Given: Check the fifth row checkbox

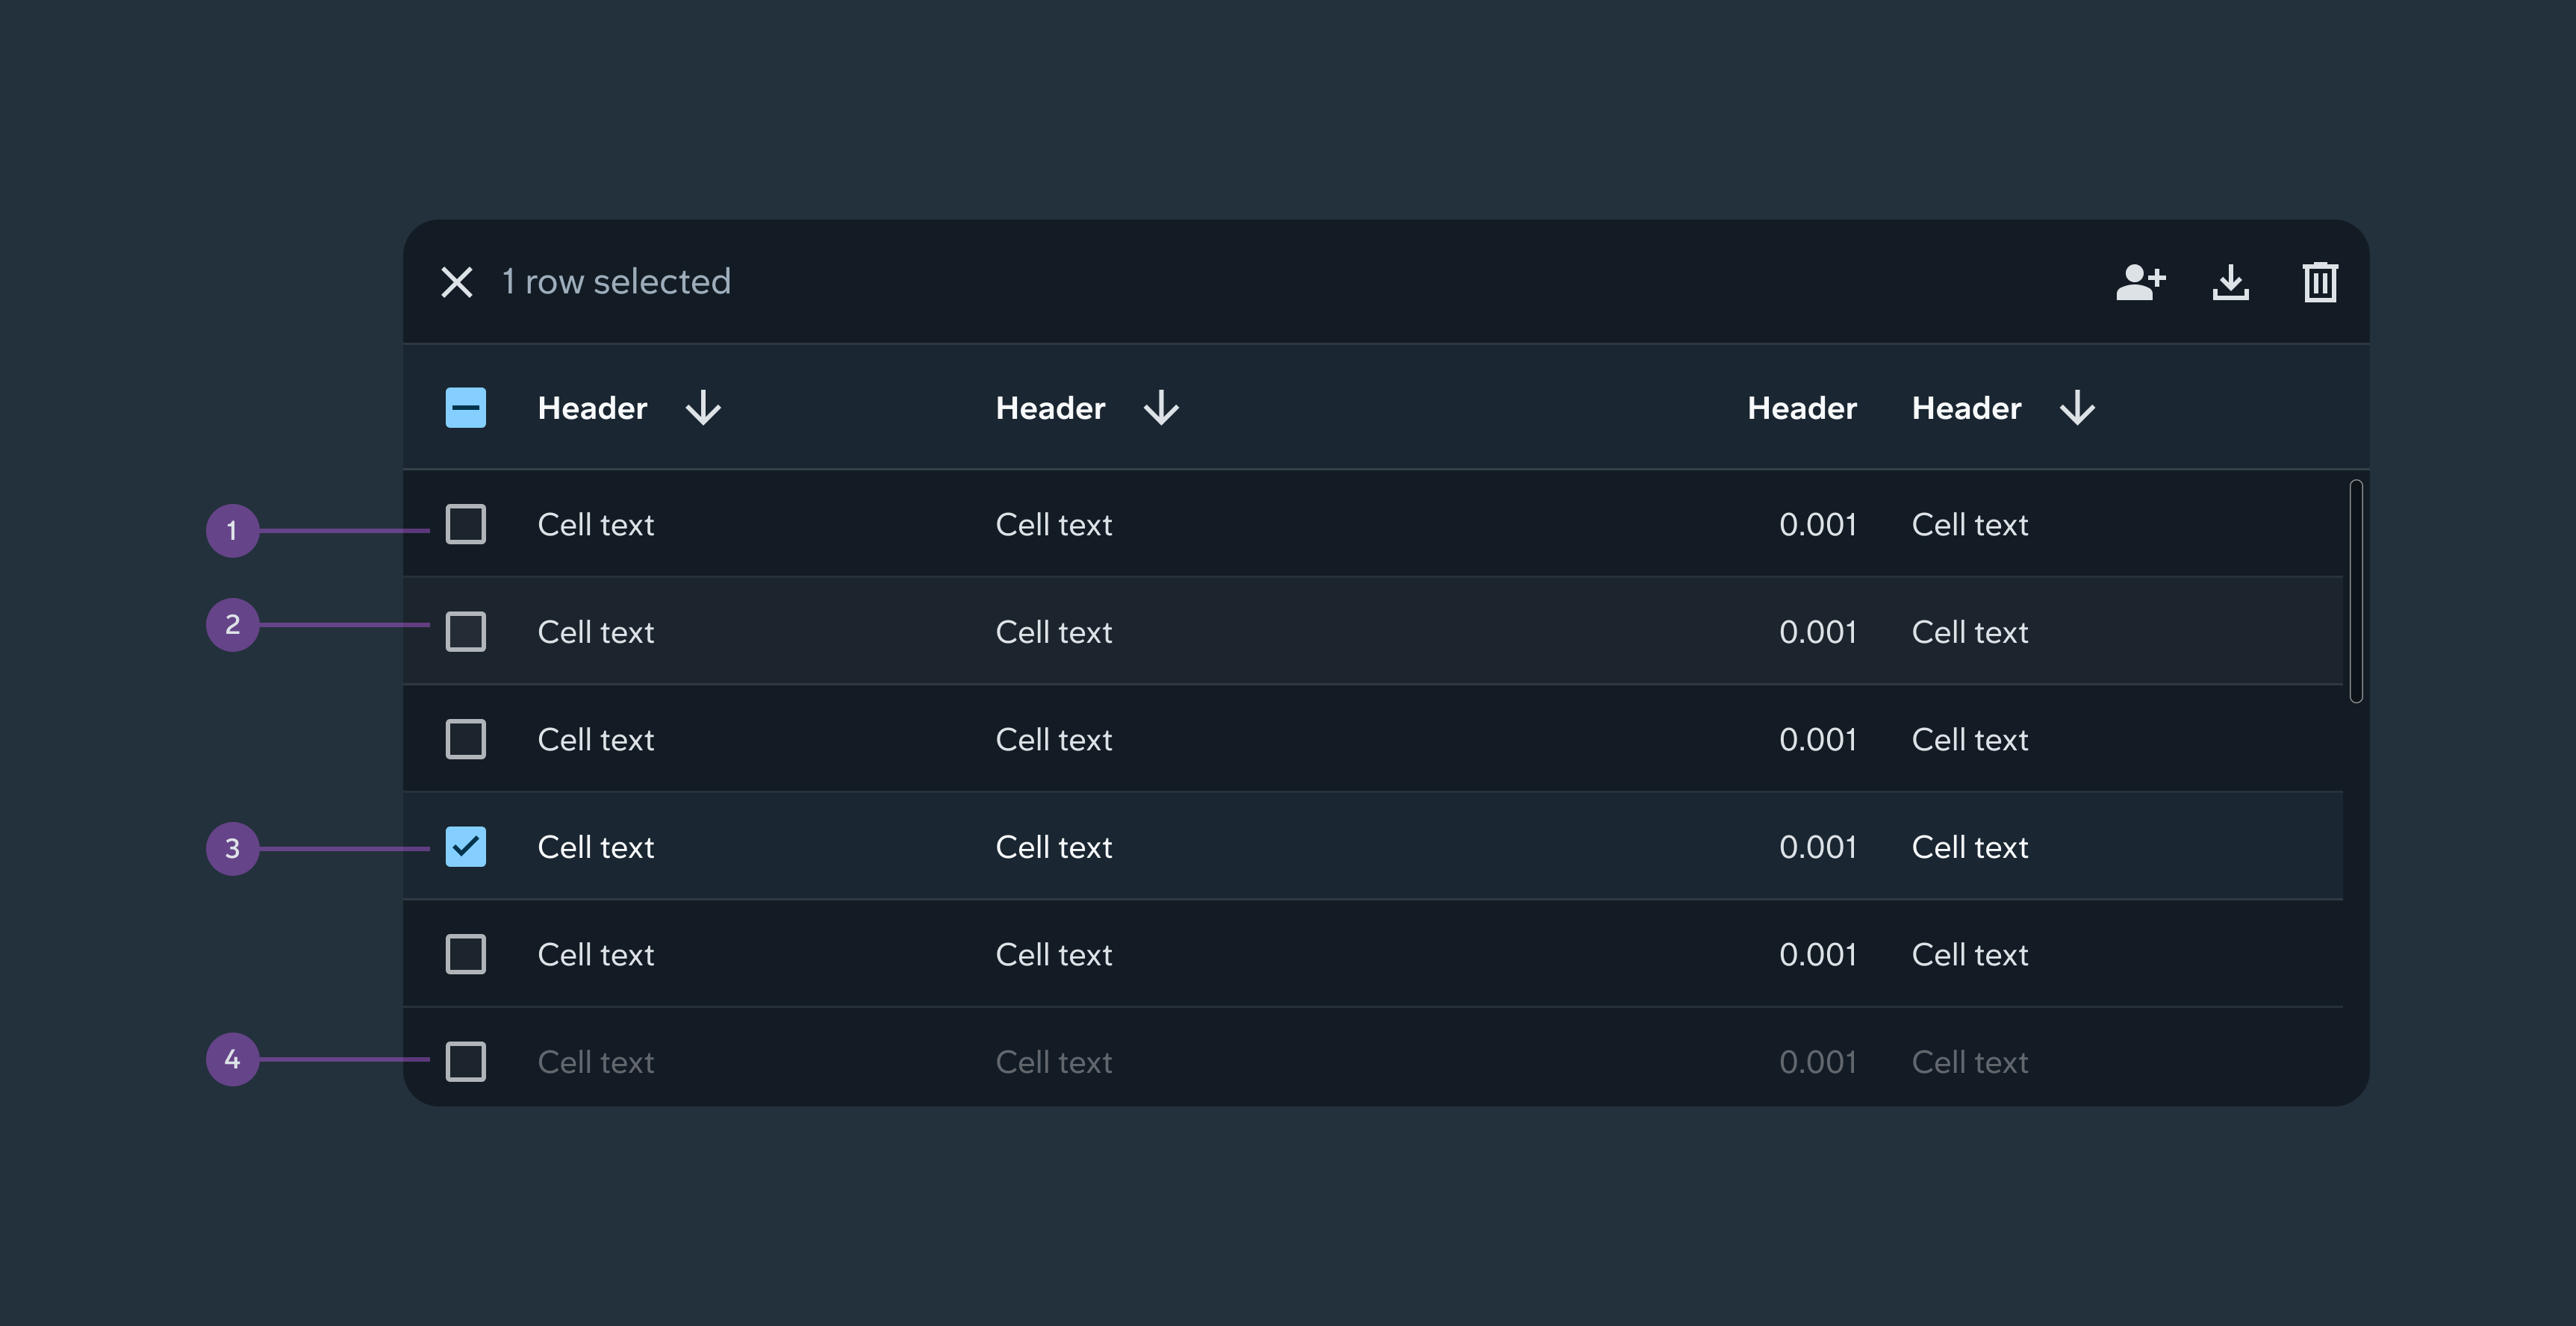Looking at the screenshot, I should 466,954.
